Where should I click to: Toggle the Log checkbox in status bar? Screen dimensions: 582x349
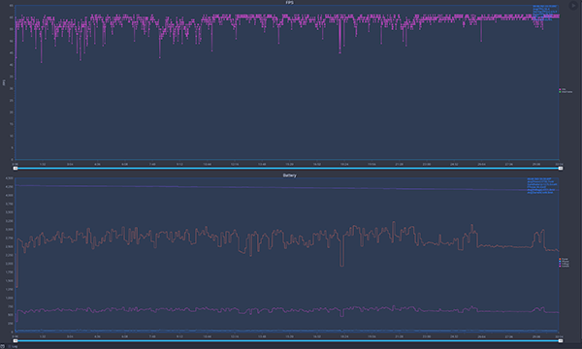pos(10,346)
